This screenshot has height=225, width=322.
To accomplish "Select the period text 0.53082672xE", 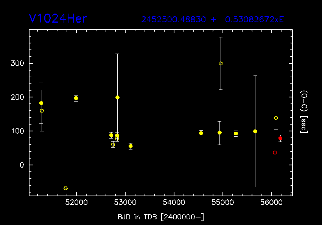I will (254, 20).
